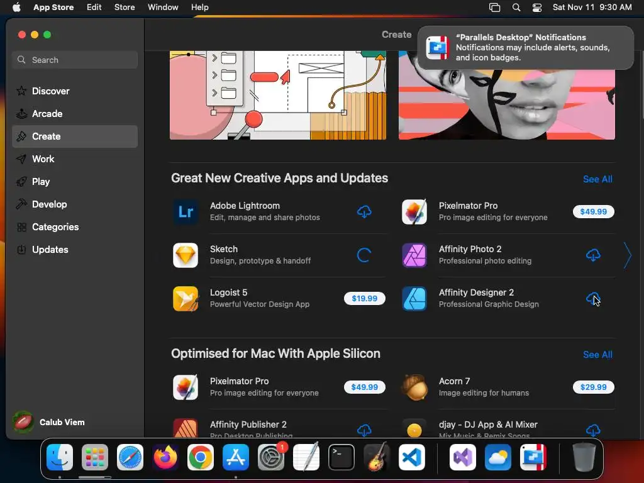Open Arcade section in sidebar
The width and height of the screenshot is (644, 483).
[75, 114]
